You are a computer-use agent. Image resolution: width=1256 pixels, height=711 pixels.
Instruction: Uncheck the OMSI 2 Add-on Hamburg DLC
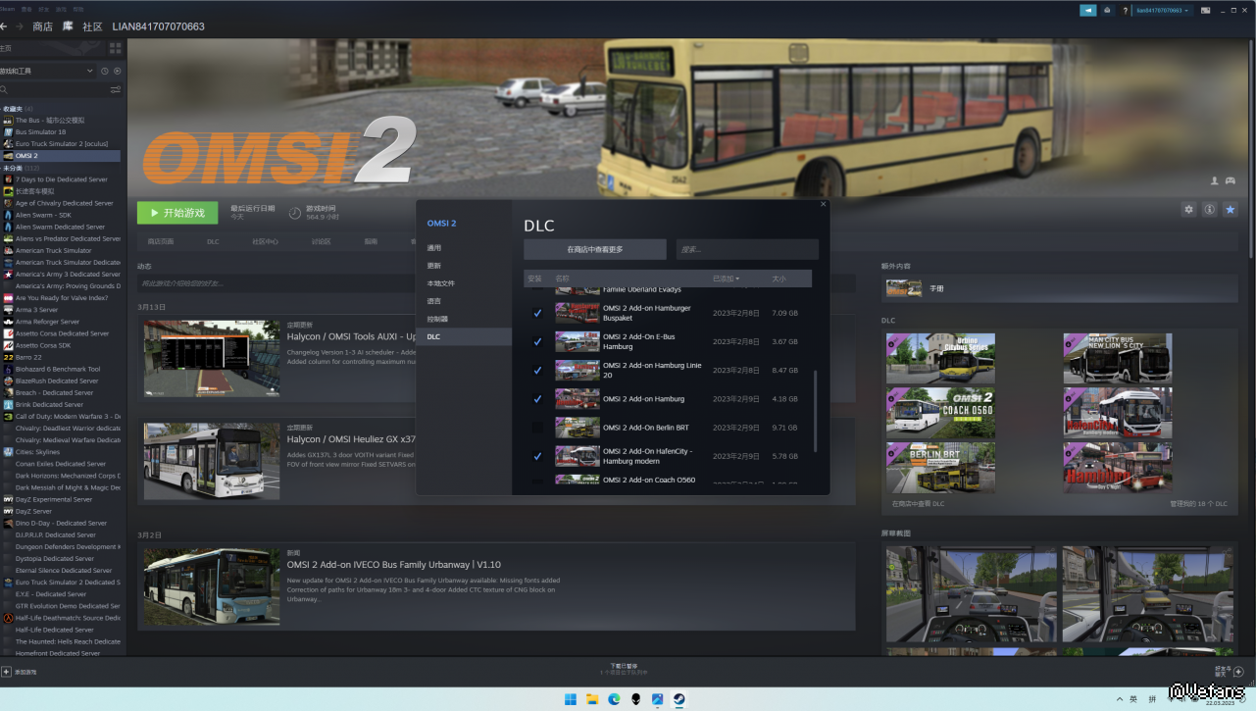pyautogui.click(x=537, y=399)
